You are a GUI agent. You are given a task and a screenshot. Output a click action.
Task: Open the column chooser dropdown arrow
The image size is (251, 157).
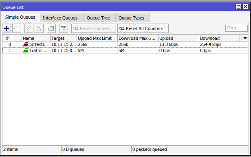(x=245, y=38)
